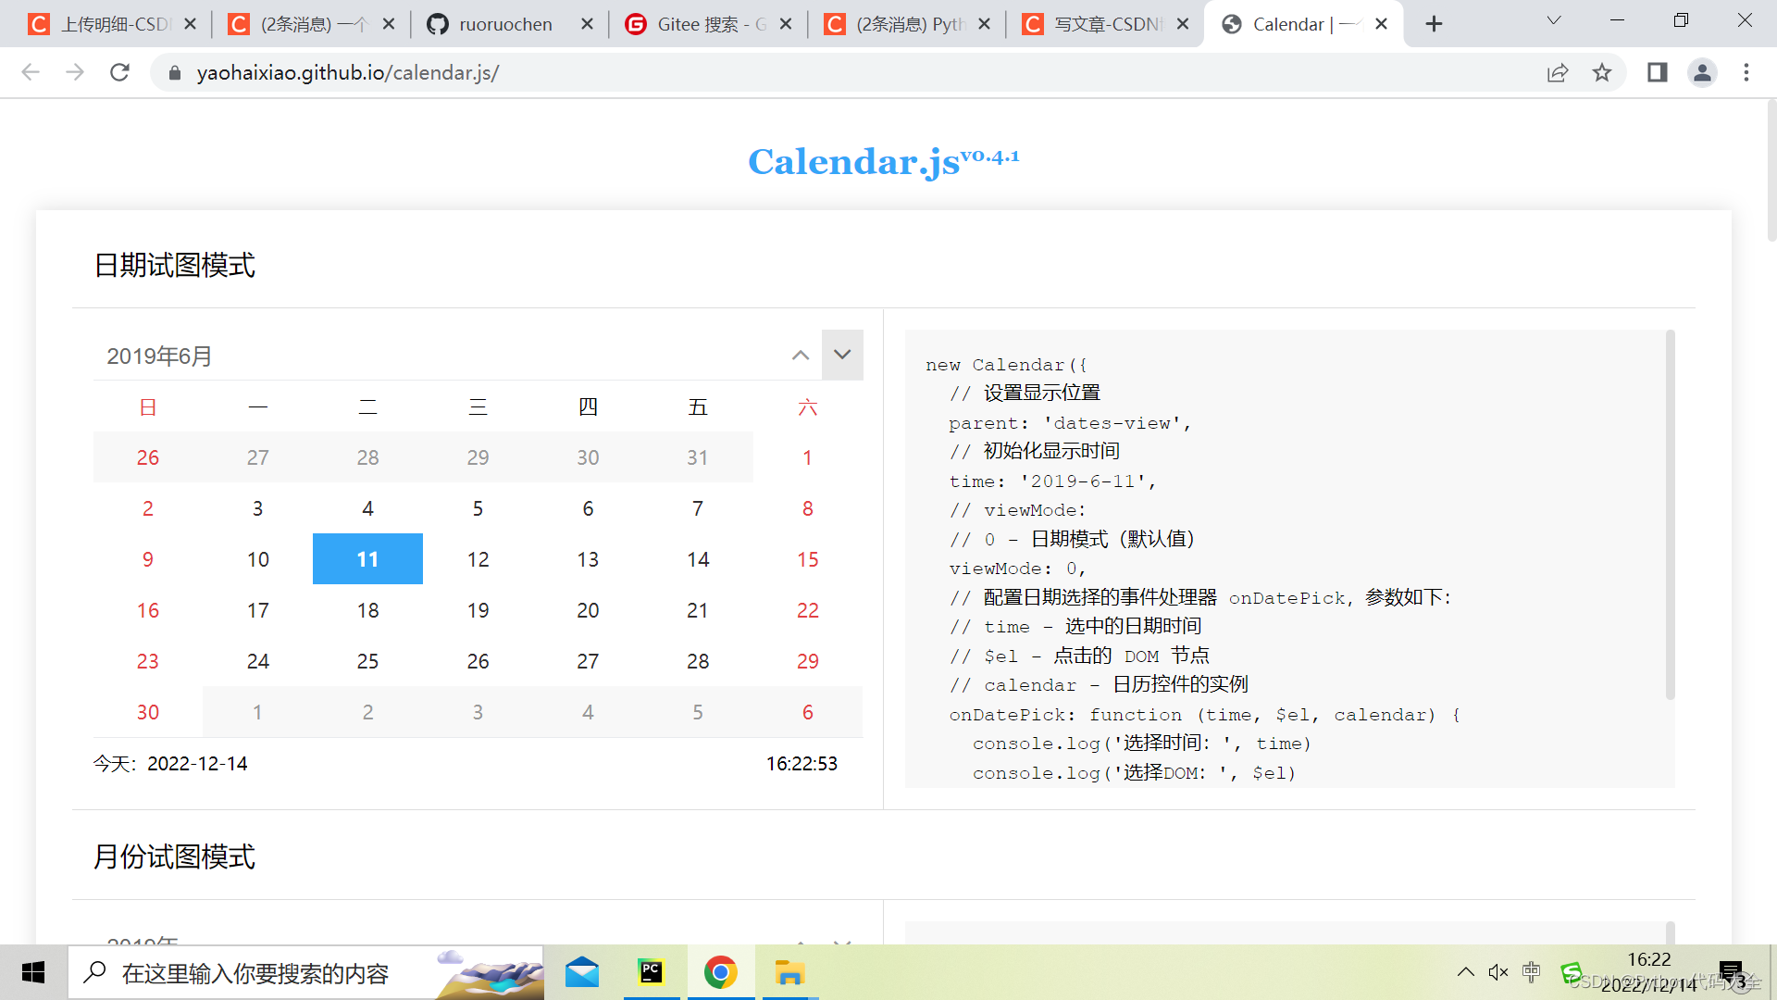Open the browser profile avatar
The image size is (1777, 1000).
pos(1703,72)
